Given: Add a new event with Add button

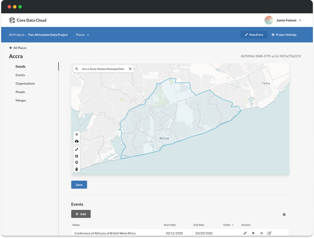Looking at the screenshot, I should point(81,214).
